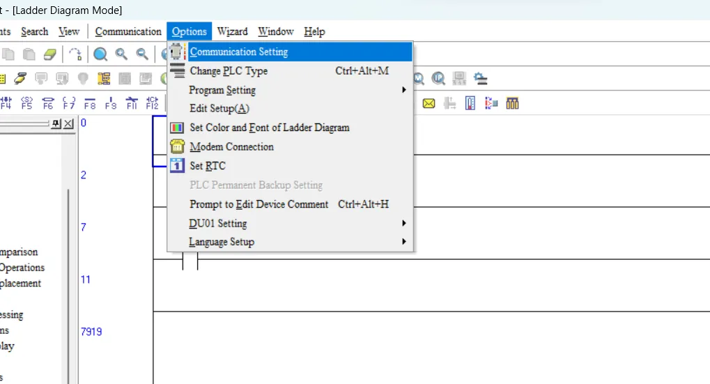
Task: Click the yellow connector pins icon
Action: click(x=512, y=104)
